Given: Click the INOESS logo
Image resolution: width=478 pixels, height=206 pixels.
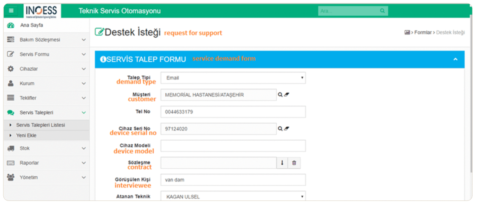Looking at the screenshot, I should coord(41,11).
